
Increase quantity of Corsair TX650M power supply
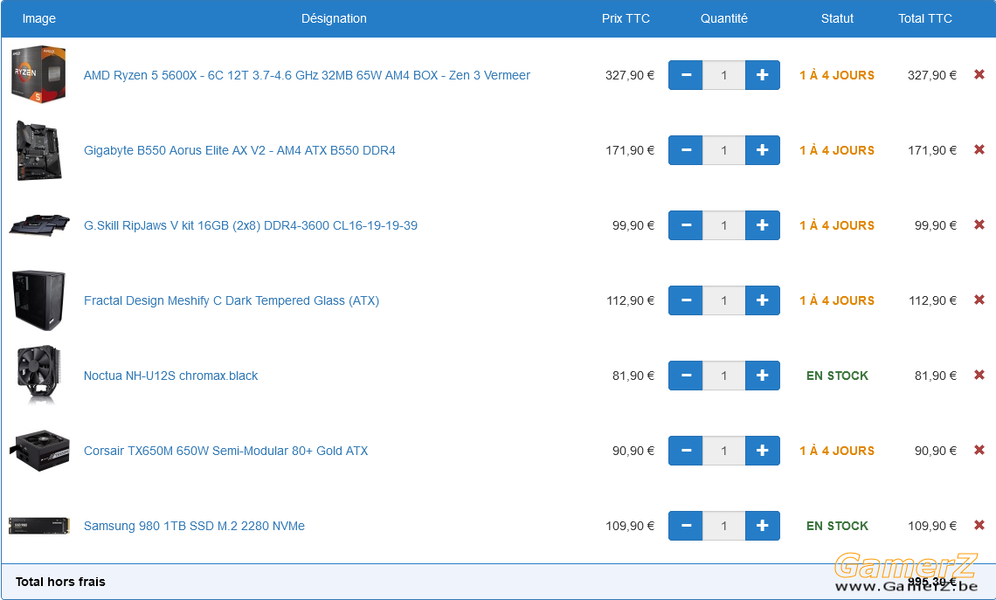click(762, 451)
